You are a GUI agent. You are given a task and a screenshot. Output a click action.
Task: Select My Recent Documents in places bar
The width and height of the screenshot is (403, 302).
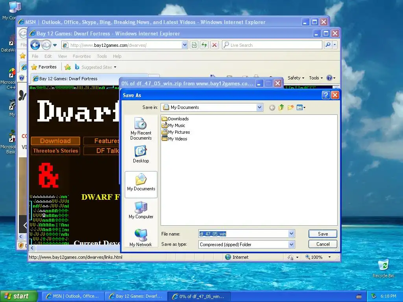(x=141, y=129)
